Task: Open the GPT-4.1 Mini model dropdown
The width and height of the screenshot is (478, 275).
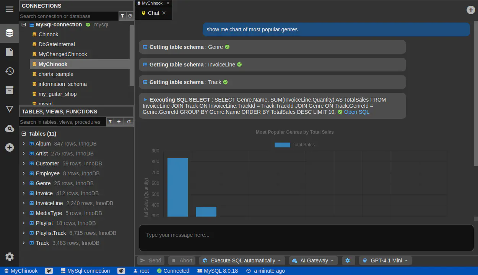Action: pyautogui.click(x=385, y=260)
